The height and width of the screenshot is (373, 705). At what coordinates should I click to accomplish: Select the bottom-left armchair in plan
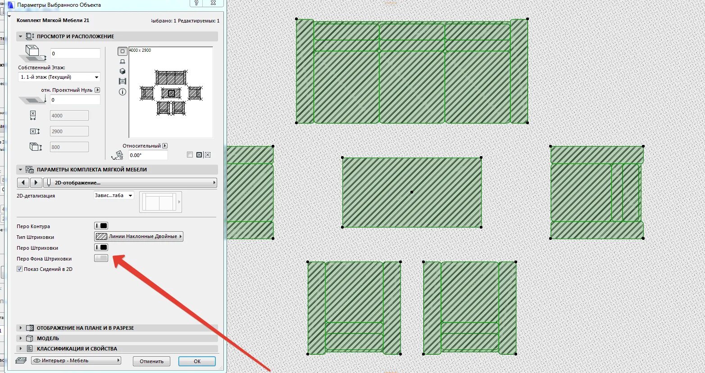[354, 308]
